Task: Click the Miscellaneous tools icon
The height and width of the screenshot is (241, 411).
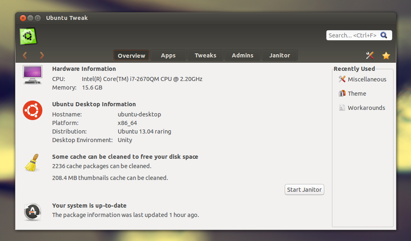Action: tap(342, 79)
